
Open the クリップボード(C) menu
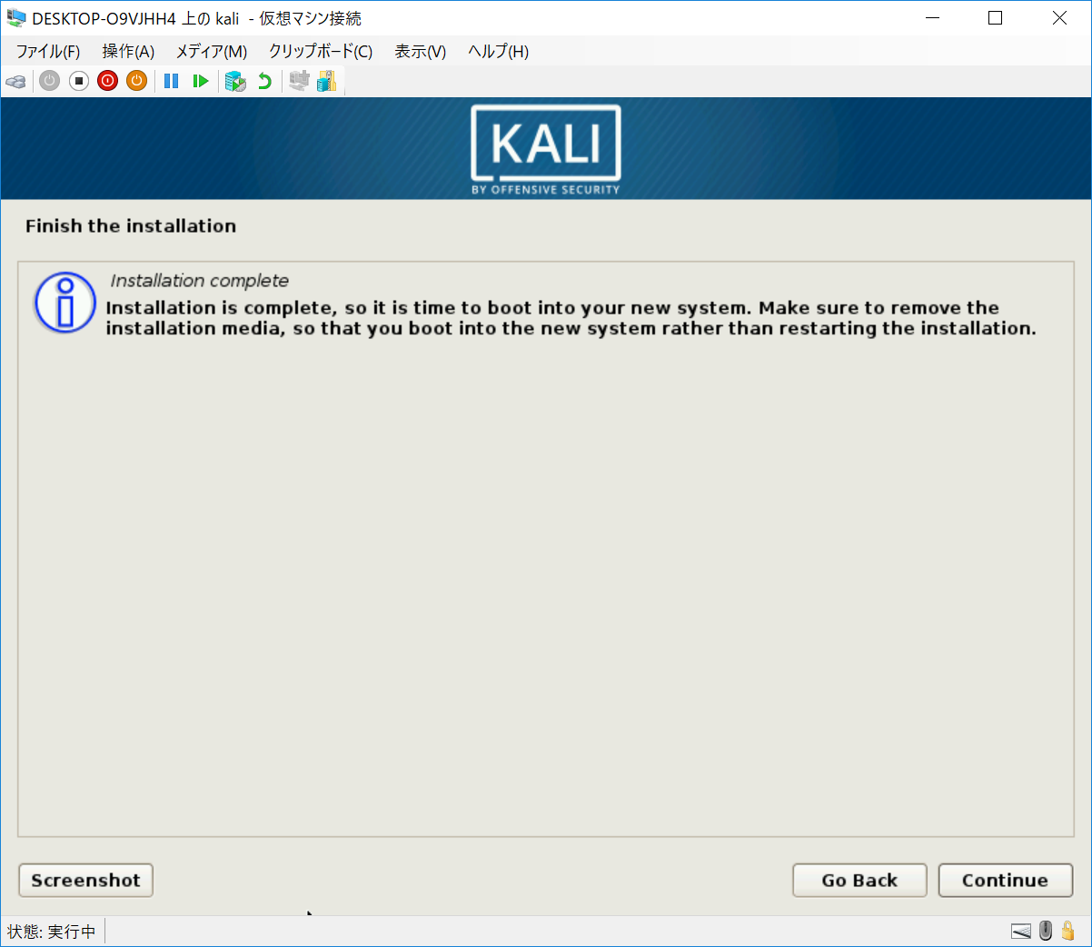pos(321,52)
